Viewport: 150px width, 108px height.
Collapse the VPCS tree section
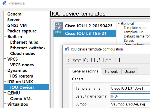tap(5, 59)
